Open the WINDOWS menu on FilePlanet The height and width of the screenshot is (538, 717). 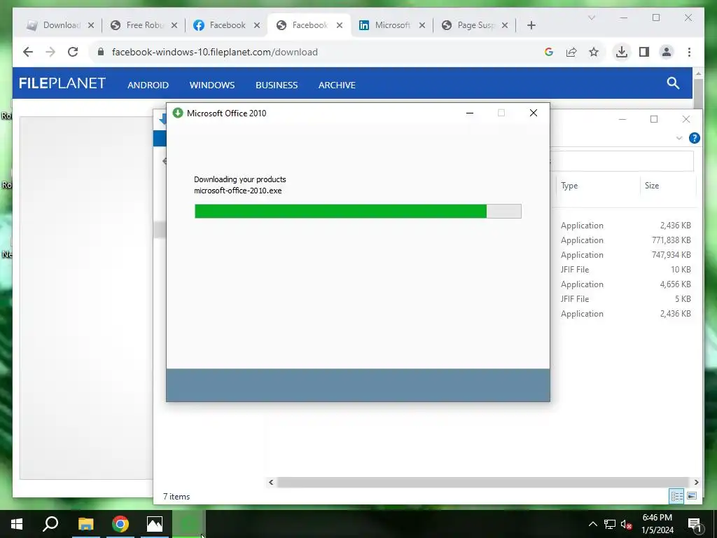pyautogui.click(x=212, y=85)
